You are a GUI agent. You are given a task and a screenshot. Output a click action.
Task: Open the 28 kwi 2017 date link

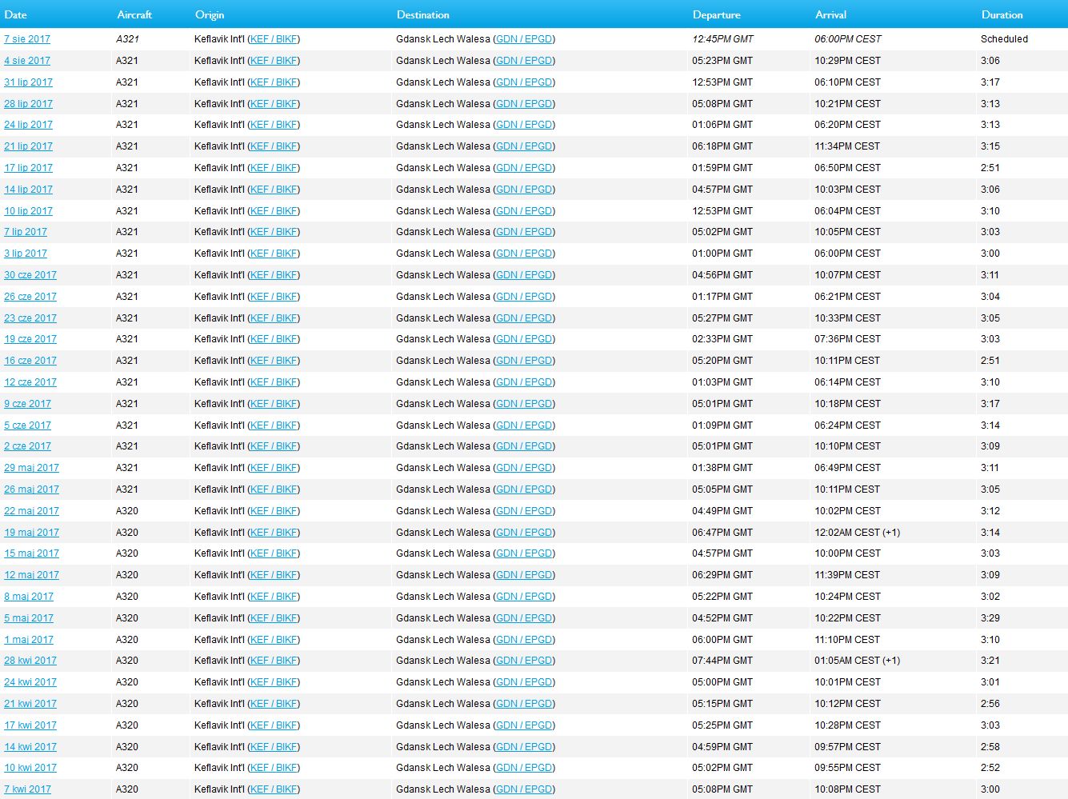coord(30,661)
